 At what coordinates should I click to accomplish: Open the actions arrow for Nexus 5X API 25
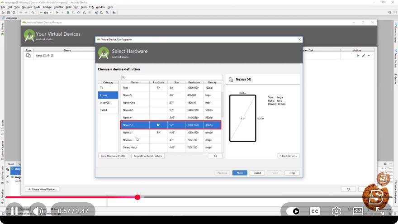[x=369, y=56]
